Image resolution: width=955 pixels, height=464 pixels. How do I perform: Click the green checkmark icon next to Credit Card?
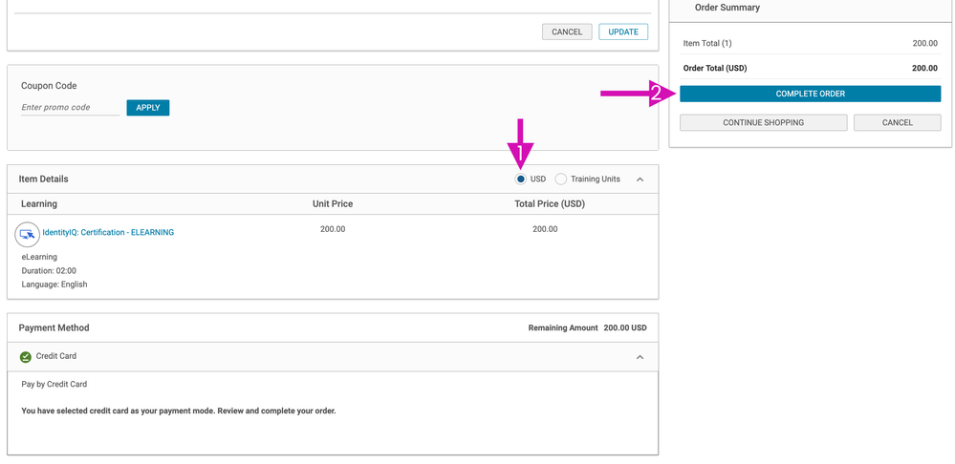click(x=26, y=357)
